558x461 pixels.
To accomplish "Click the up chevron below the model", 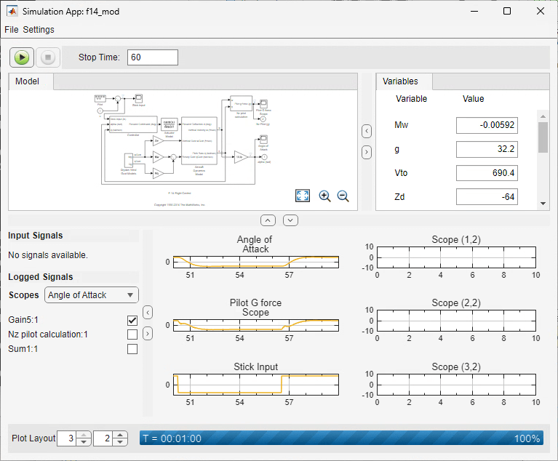I will click(x=268, y=220).
